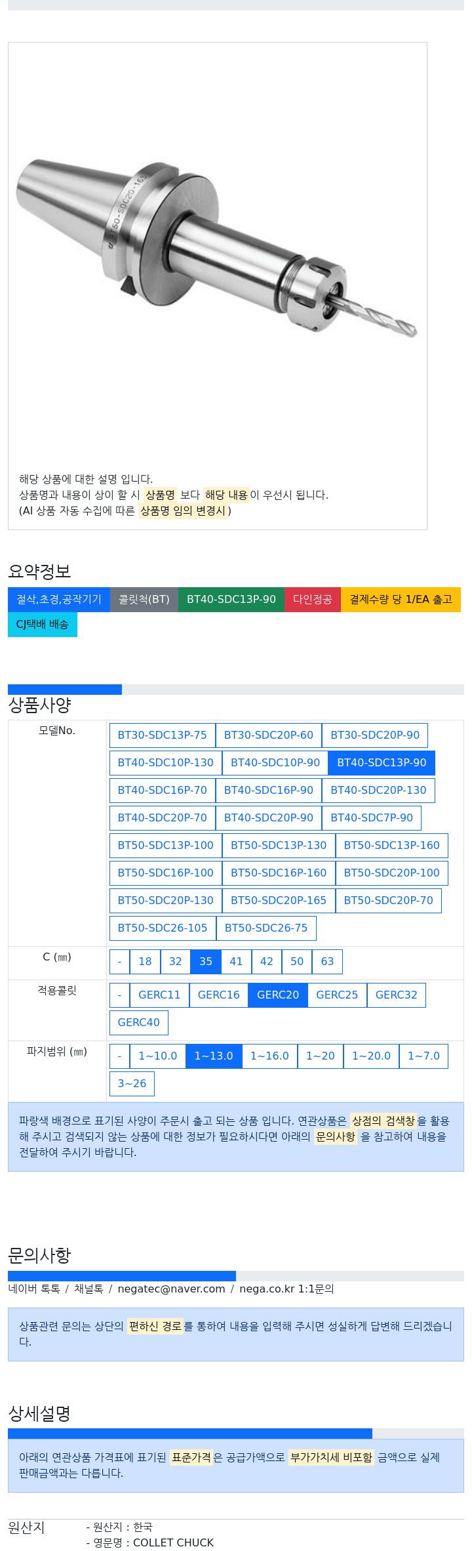
Task: Click the yellow 결제수량 당 1/EA 출고 badge
Action: [401, 600]
